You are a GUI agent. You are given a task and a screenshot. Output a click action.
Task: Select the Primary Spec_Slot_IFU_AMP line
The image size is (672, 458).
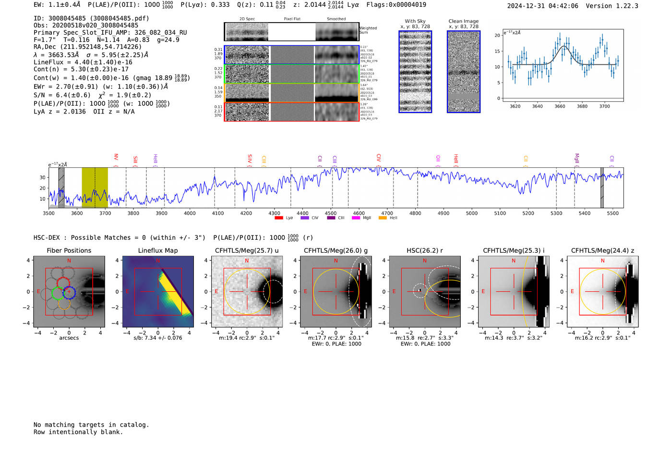(110, 33)
